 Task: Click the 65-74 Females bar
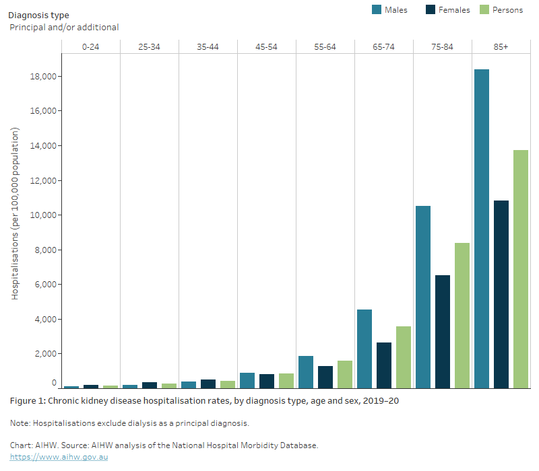384,365
